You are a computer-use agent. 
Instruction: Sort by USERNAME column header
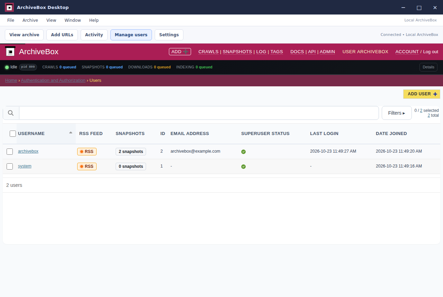(31, 134)
